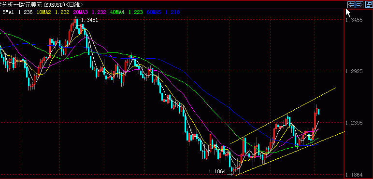Select the 10MA2 moving average label
This screenshot has width=373, height=179.
point(44,13)
